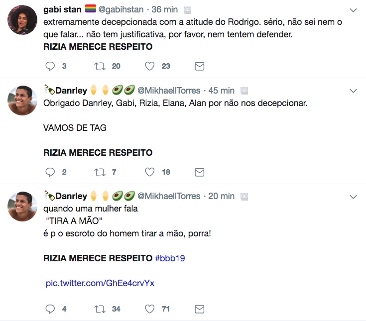Viewport: 366px width, 321px height.
Task: Like gabi stan's tweet about Rodrigo
Action: [149, 66]
